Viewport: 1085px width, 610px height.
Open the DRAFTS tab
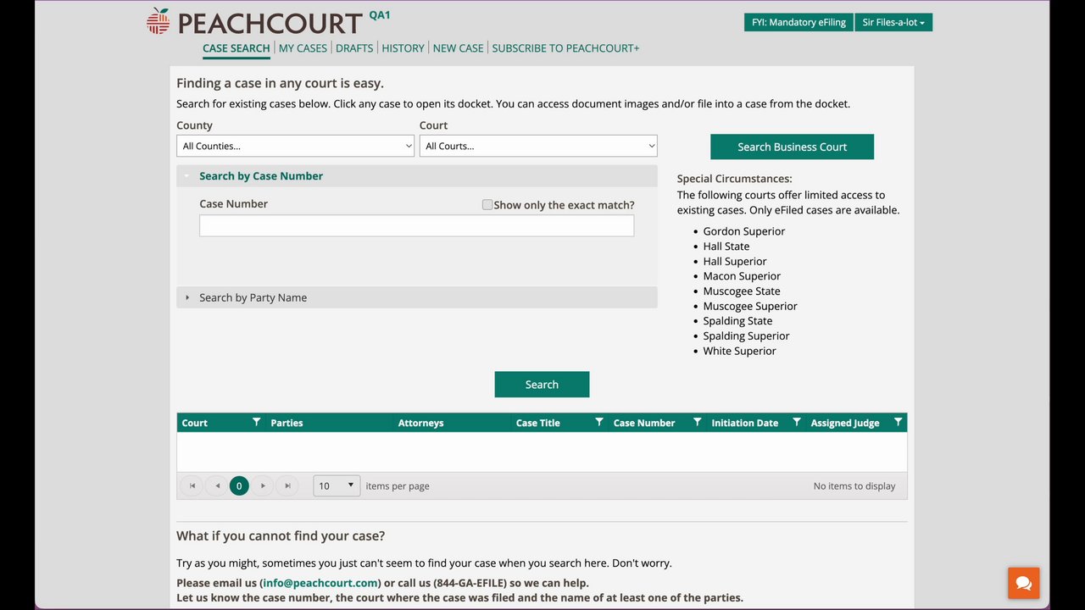click(354, 48)
